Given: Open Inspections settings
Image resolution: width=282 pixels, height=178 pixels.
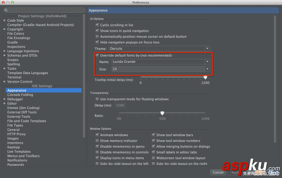Looking at the screenshot, I should click(x=16, y=47).
